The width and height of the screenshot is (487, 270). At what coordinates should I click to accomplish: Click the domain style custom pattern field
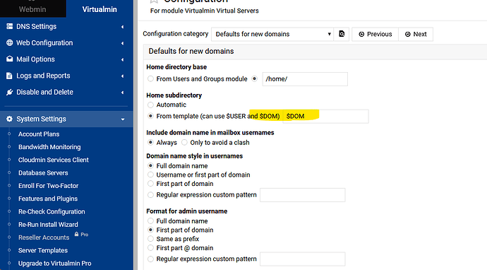point(303,195)
